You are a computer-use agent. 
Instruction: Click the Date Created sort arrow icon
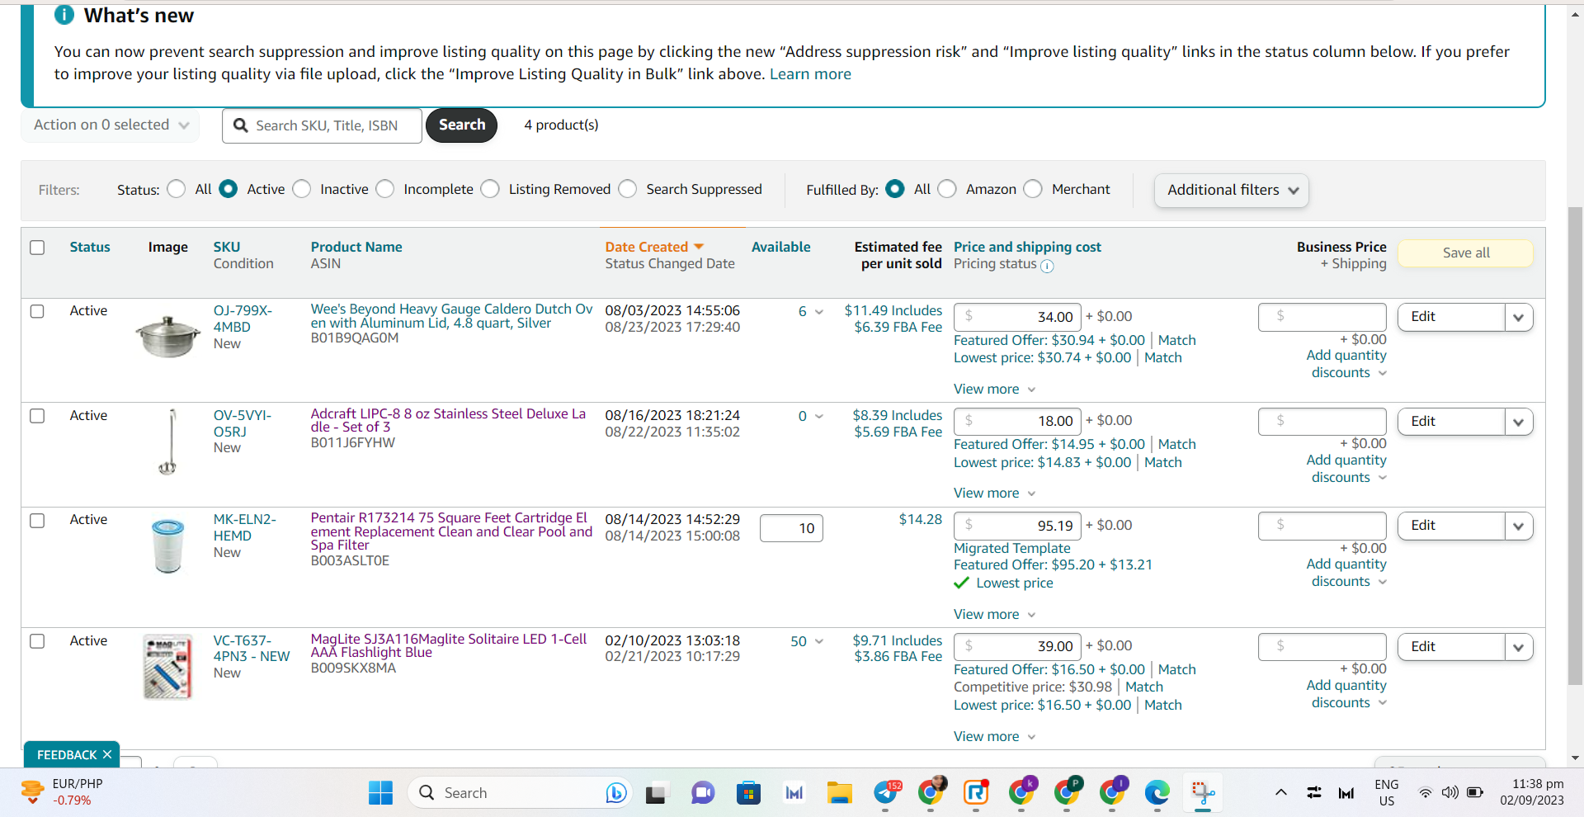[699, 247]
